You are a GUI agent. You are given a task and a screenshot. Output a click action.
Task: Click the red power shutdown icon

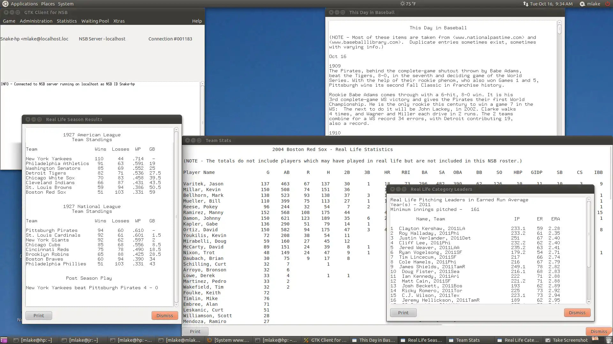(x=608, y=4)
